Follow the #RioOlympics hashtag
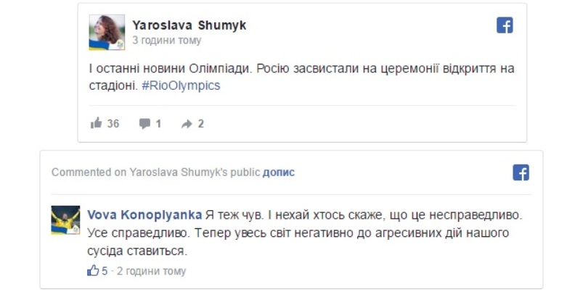This screenshot has height=292, width=567. pos(180,85)
